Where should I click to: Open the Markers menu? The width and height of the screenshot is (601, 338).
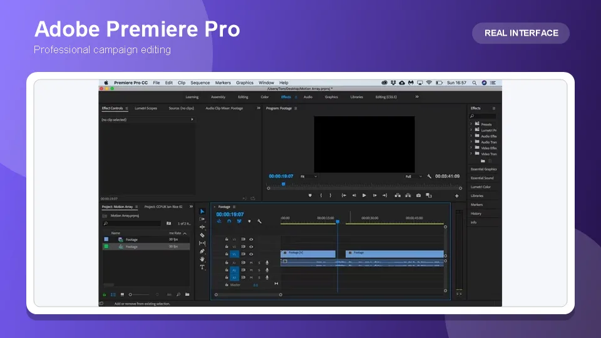tap(223, 83)
